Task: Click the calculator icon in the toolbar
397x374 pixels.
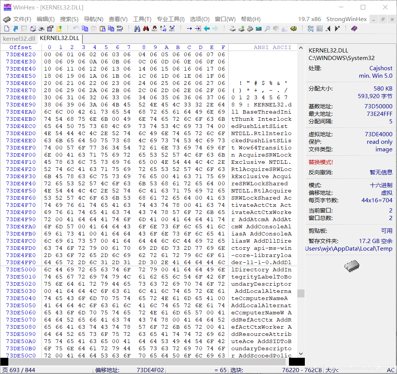Action: (259, 29)
